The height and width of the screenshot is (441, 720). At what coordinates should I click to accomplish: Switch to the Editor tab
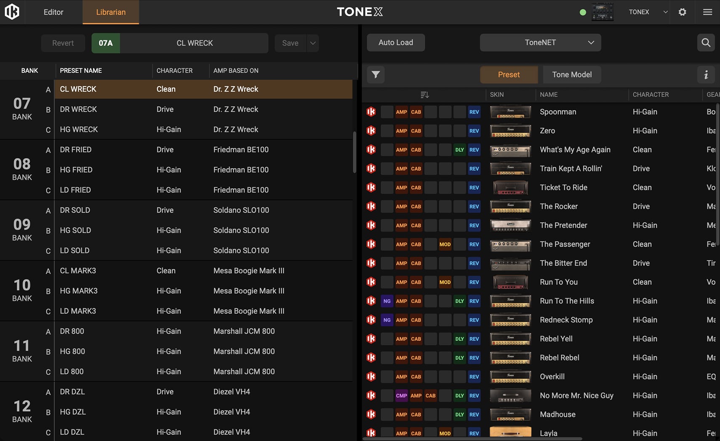coord(53,12)
